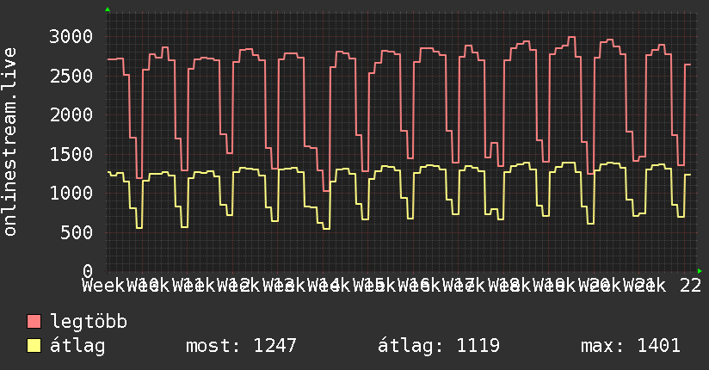Click the 2500 y-axis label
Image resolution: width=709 pixels, height=370 pixels.
(x=71, y=76)
